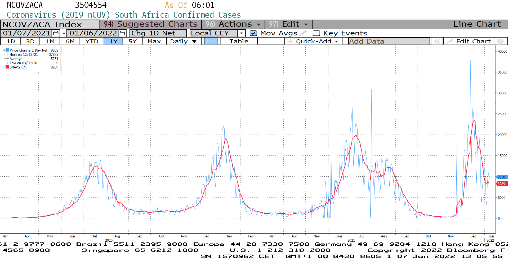Select the 1Y range tab
Image resolution: width=508 pixels, height=271 pixels.
[113, 41]
